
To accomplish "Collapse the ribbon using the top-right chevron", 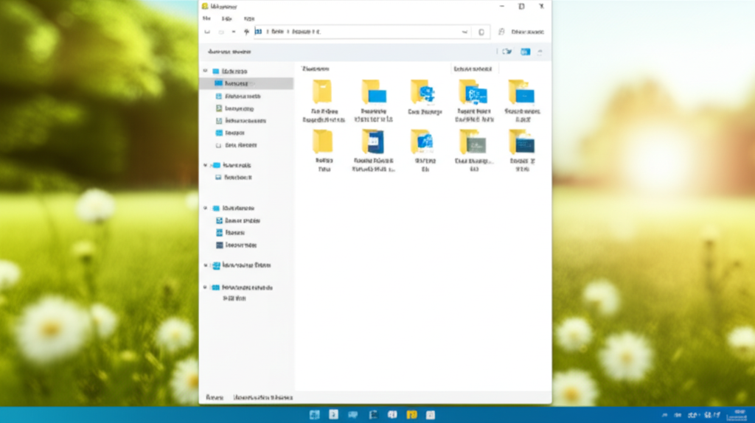I will [x=540, y=52].
